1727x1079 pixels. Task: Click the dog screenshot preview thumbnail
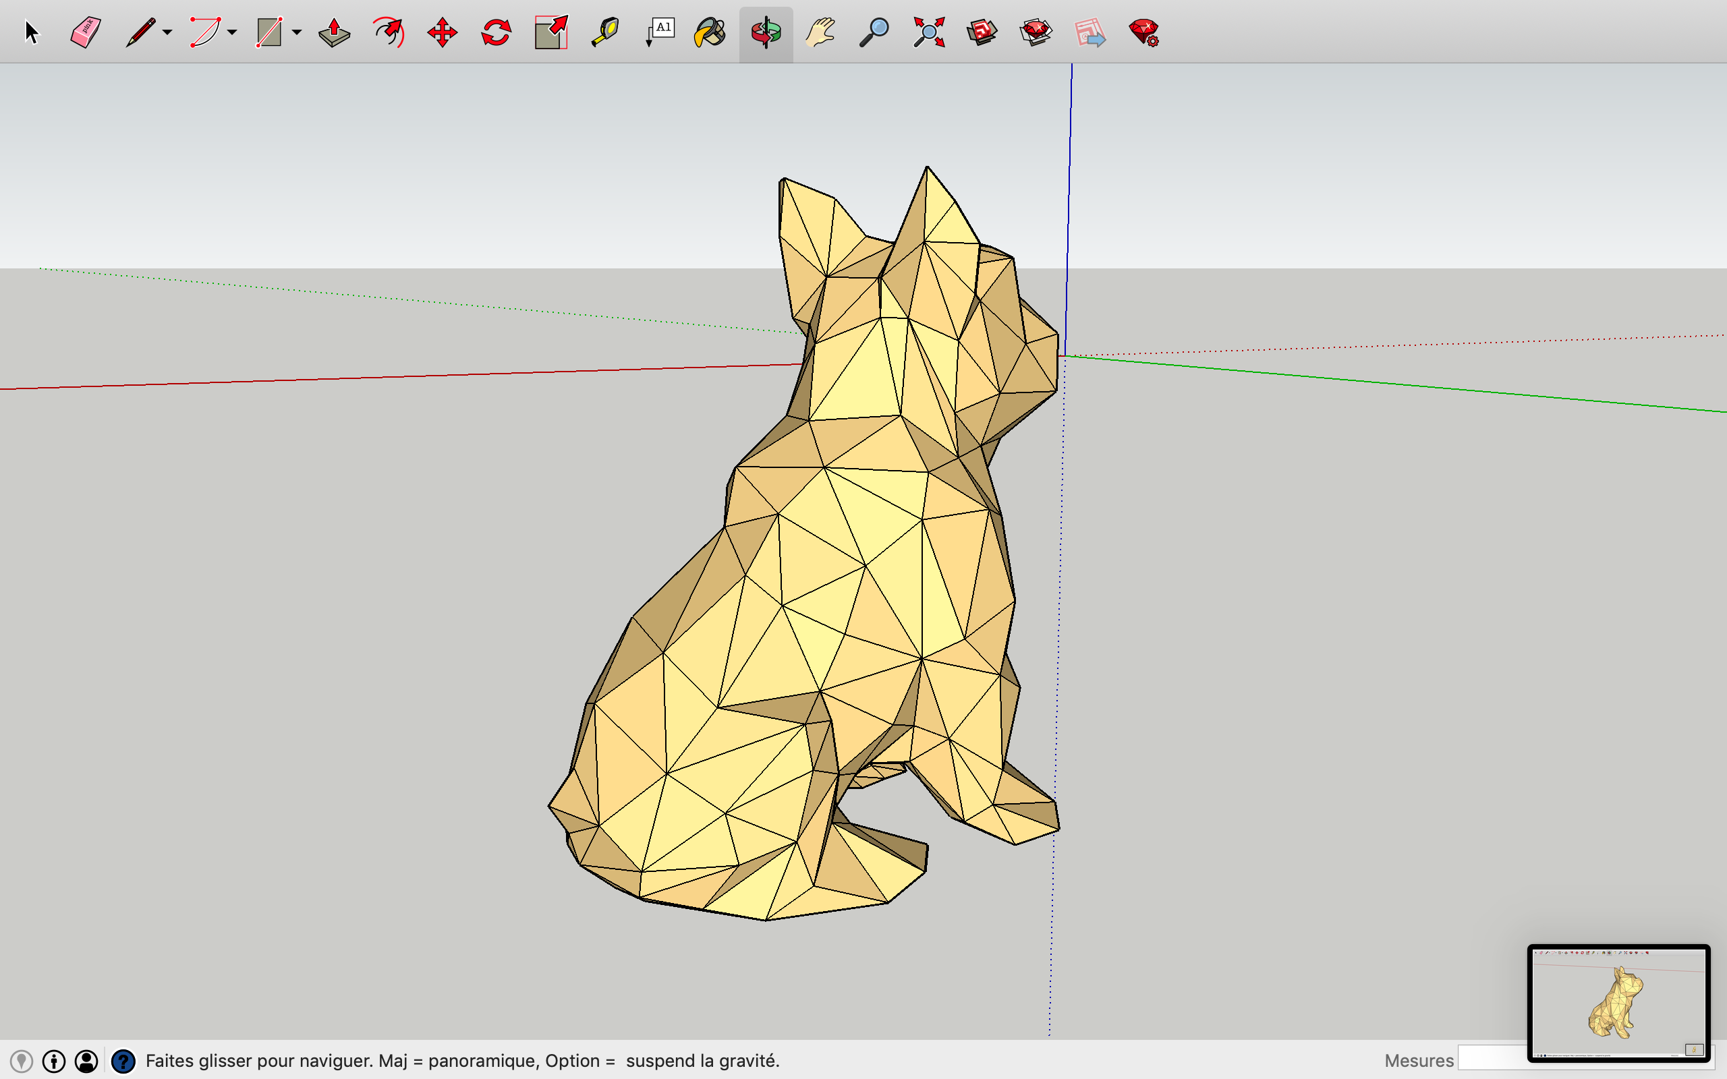pos(1618,1002)
